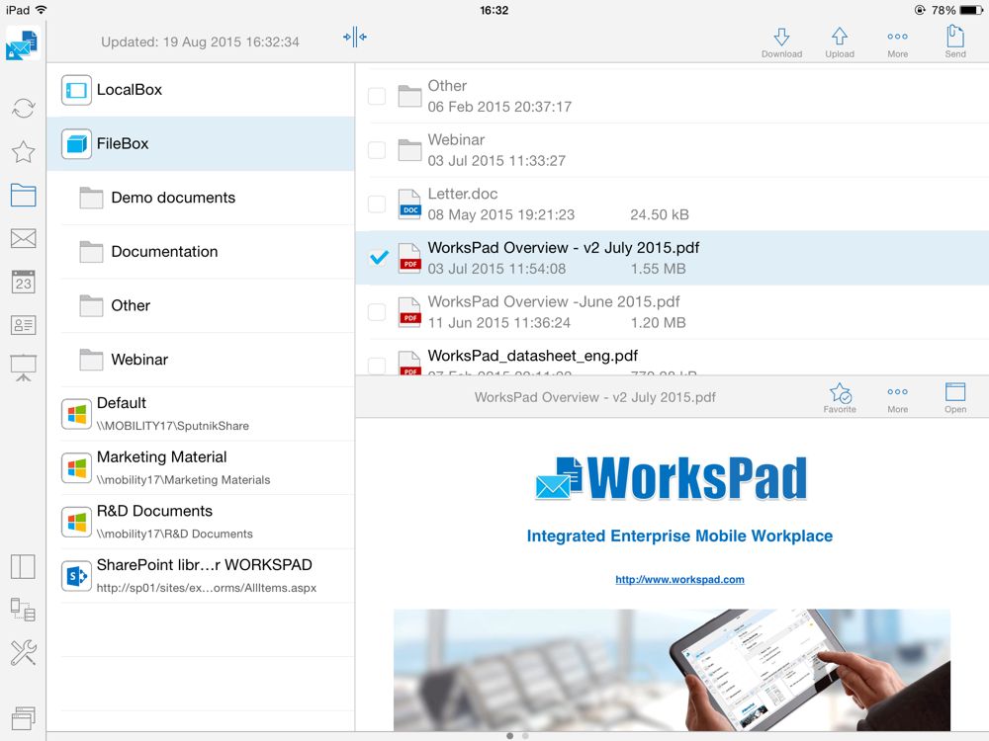
Task: Select WorksPad Overview -June 2015.pdf file name
Action: 554,301
